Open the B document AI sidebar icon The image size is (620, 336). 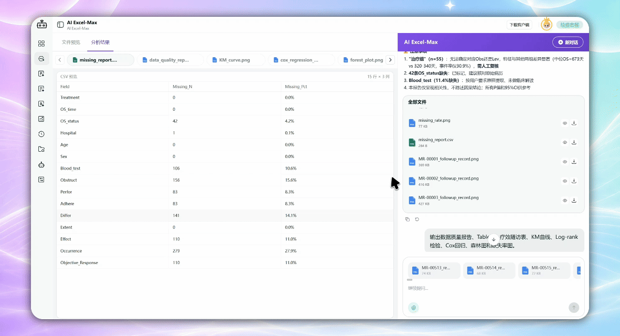pos(41,104)
